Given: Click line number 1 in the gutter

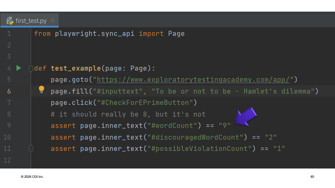Looking at the screenshot, I should [9, 33].
